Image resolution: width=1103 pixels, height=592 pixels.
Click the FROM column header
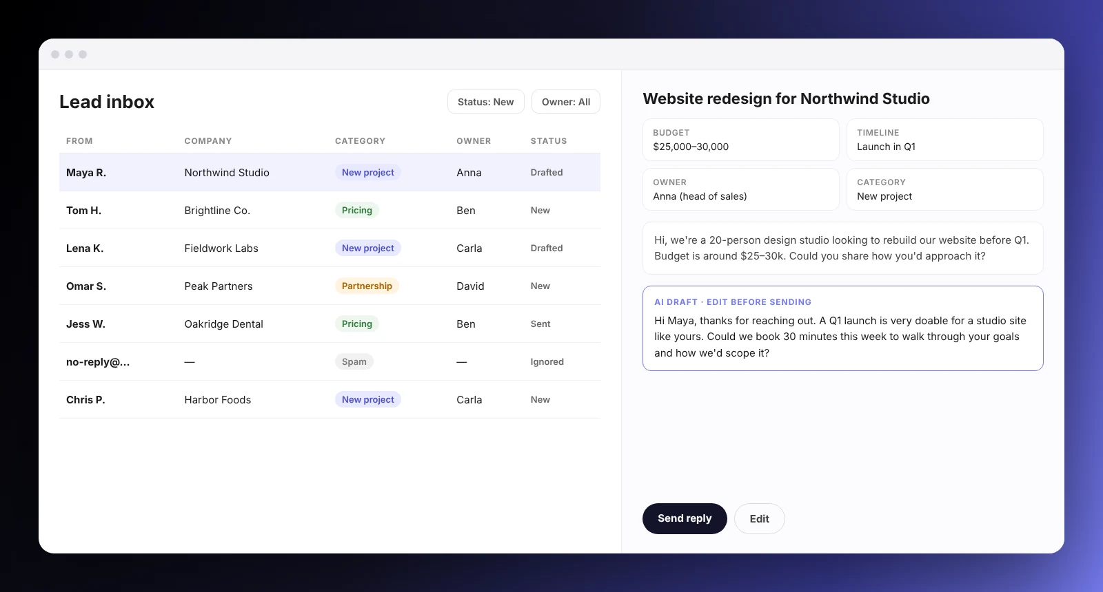coord(79,141)
